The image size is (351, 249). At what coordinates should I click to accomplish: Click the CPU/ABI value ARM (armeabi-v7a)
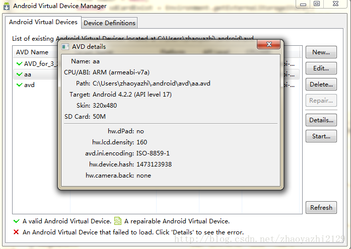coord(121,72)
